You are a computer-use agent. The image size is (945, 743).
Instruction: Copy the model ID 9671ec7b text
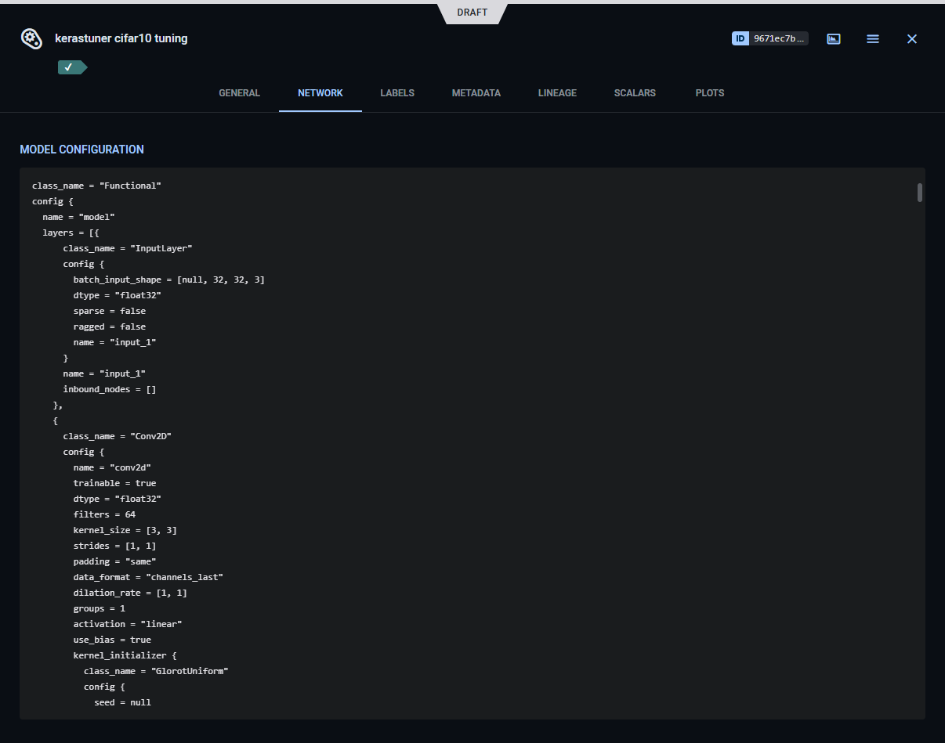pyautogui.click(x=778, y=38)
